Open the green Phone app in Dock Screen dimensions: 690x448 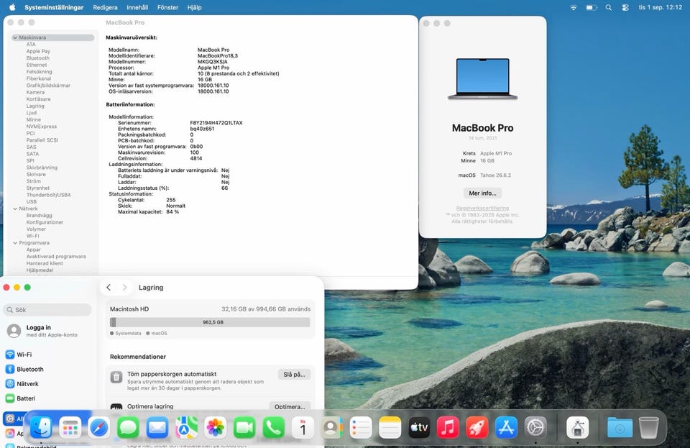(273, 427)
